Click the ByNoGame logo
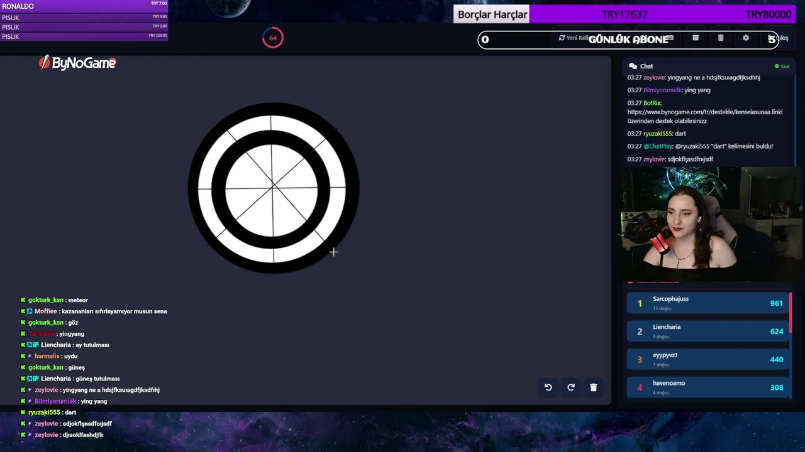 (77, 63)
